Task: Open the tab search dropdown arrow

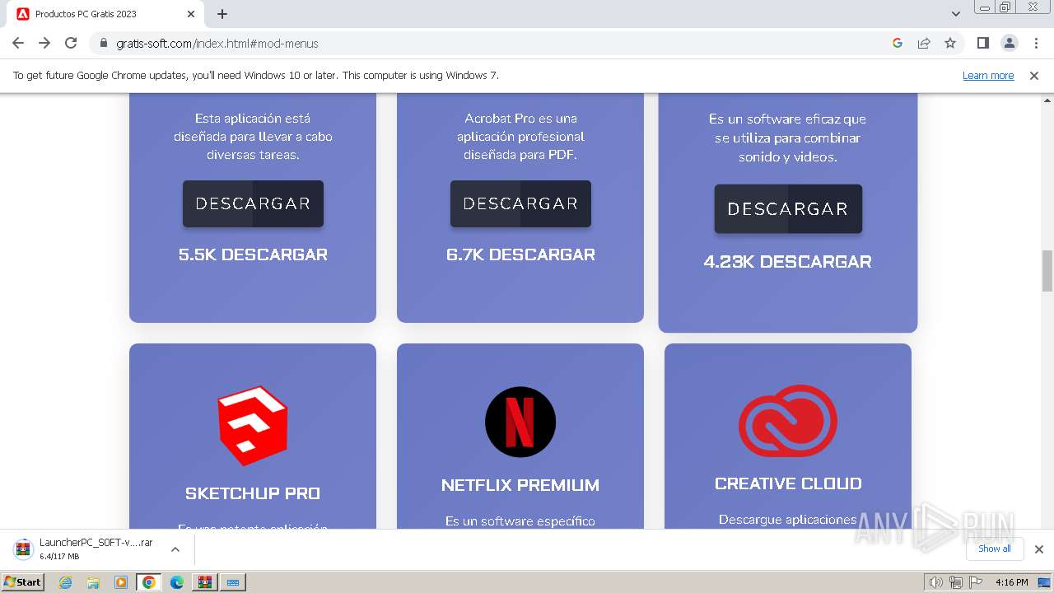Action: point(956,14)
